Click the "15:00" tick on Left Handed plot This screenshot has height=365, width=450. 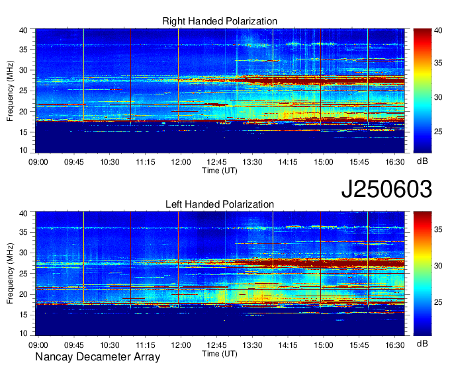click(324, 345)
